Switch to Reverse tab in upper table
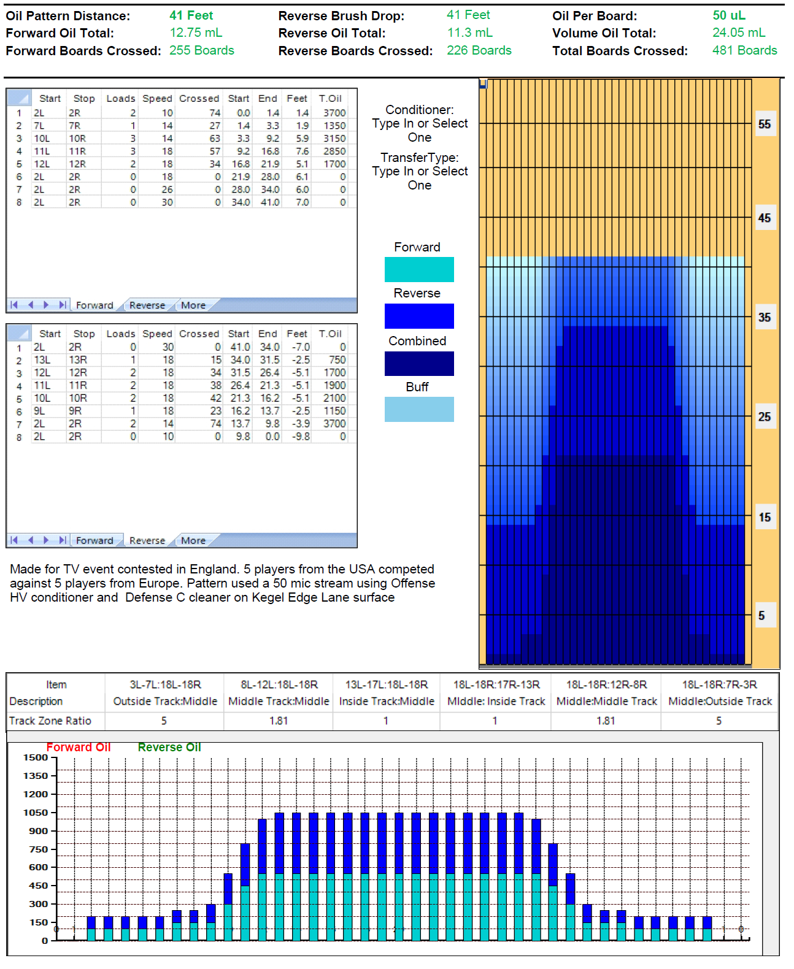Screen dimensions: 794x969 147,305
